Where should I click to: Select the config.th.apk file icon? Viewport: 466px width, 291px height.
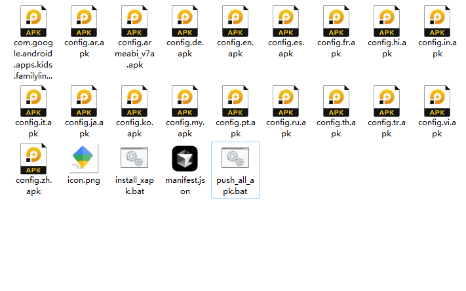coord(336,101)
